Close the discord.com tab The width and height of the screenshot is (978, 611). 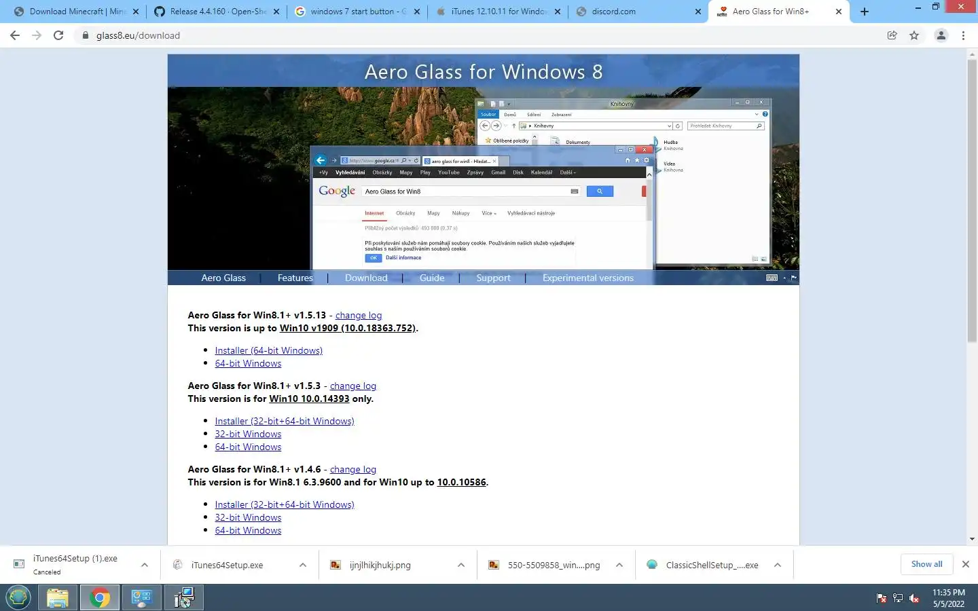tap(698, 12)
